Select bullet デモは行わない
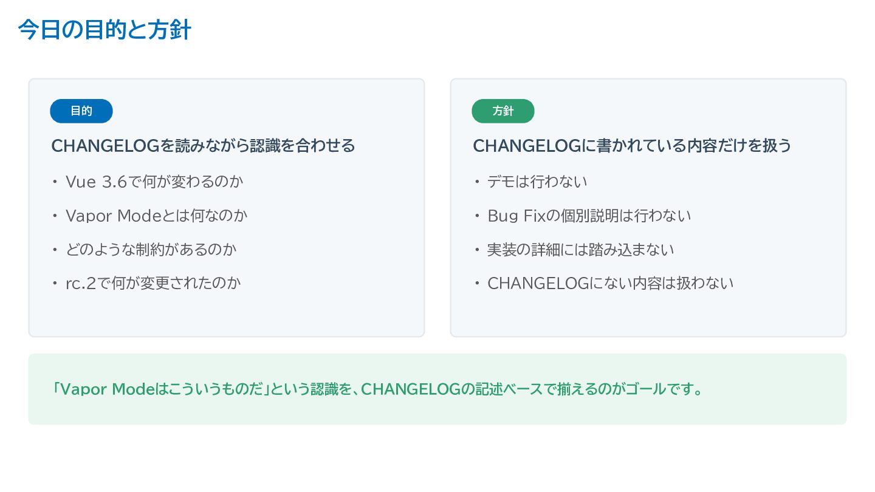This screenshot has width=875, height=492. [x=537, y=182]
